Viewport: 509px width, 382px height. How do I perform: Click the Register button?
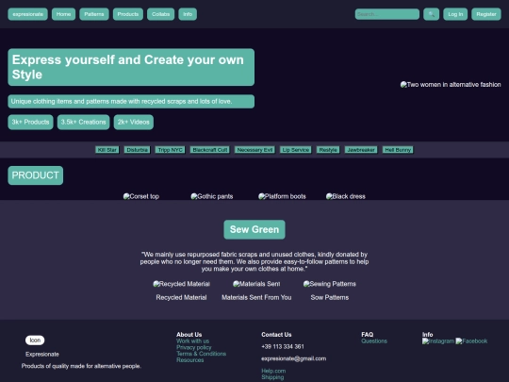[x=486, y=14]
